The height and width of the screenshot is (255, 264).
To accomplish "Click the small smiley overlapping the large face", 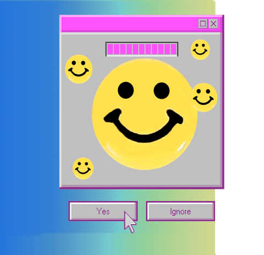I will pyautogui.click(x=204, y=97).
